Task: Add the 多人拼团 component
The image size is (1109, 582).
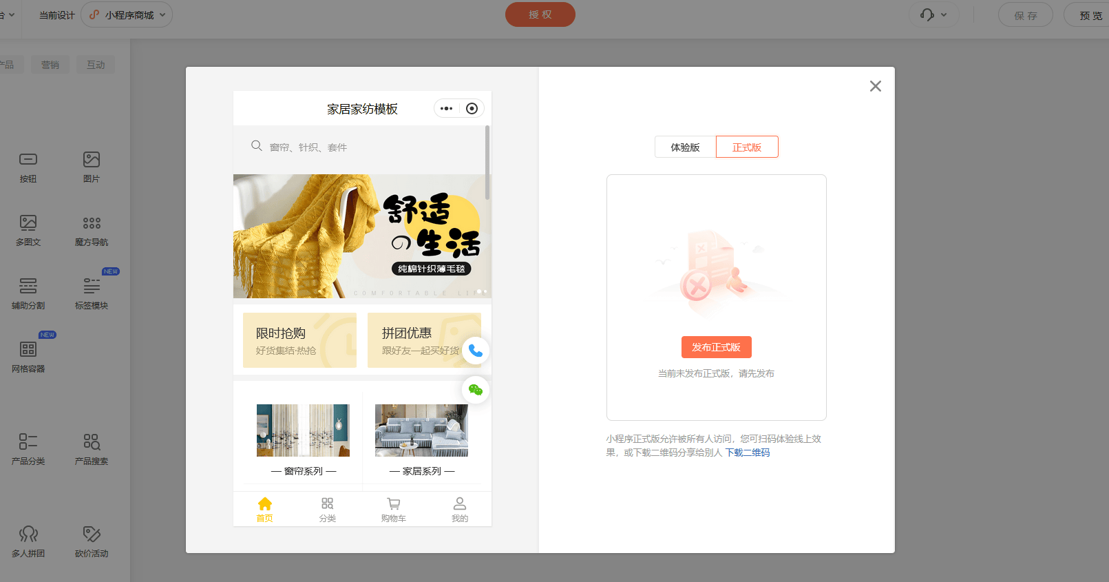Action: [x=28, y=541]
